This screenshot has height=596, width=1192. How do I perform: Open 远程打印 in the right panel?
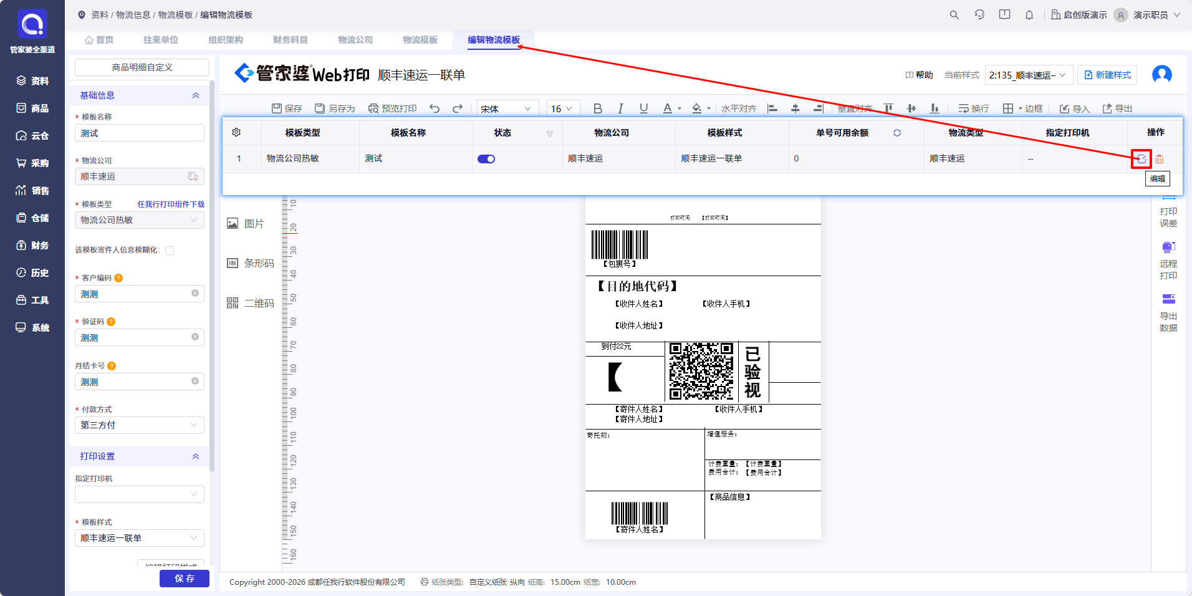click(x=1168, y=261)
